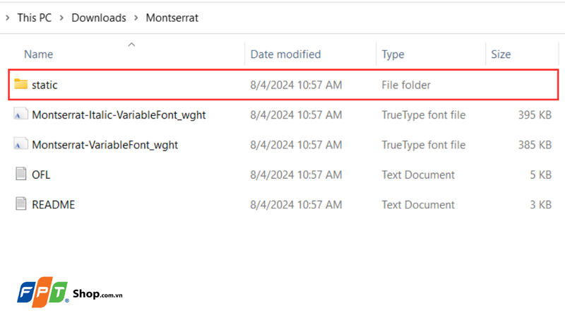Select the Montserrat-Italic-VariableFont_wght file name
Image resolution: width=565 pixels, height=318 pixels.
119,114
